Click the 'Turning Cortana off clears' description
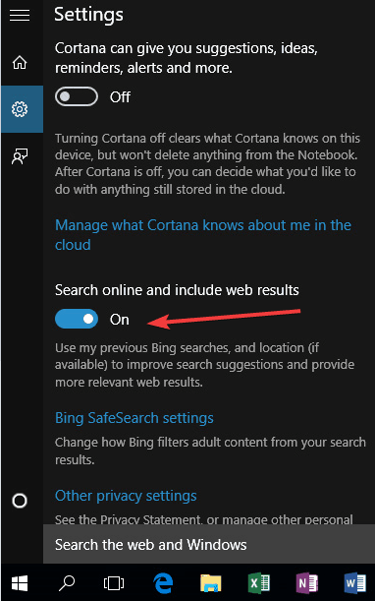Image resolution: width=375 pixels, height=601 pixels. coord(207,163)
